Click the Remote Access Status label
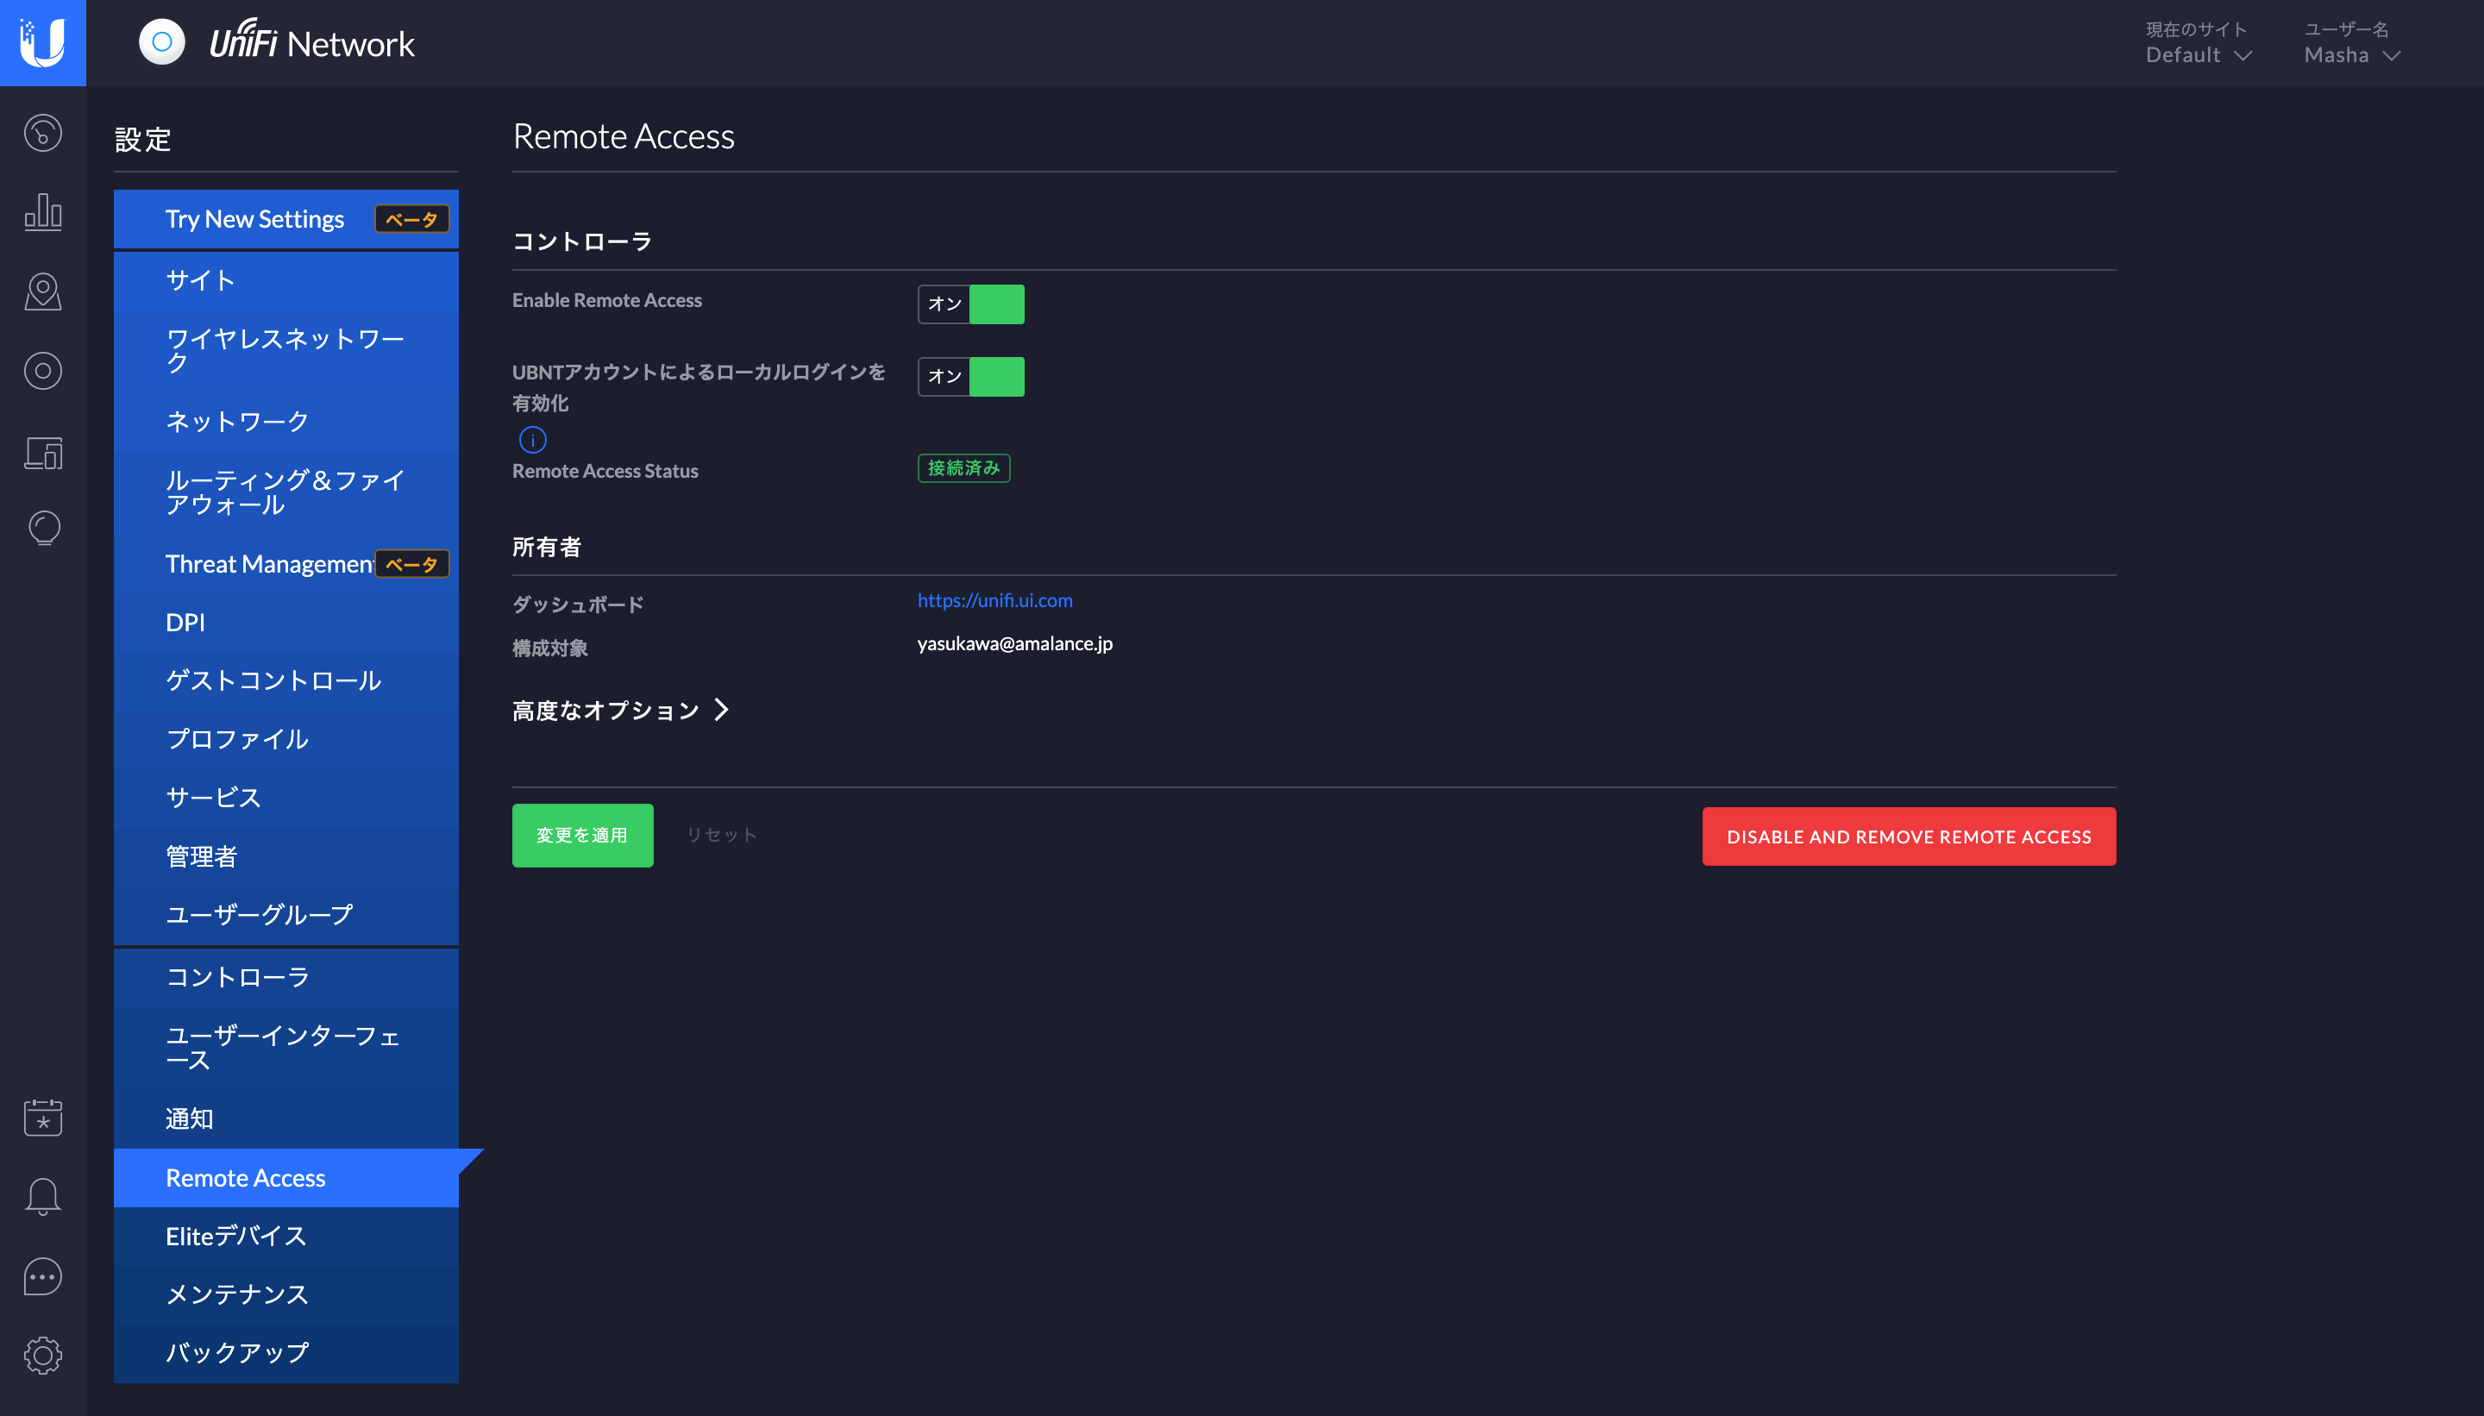This screenshot has width=2484, height=1416. coord(605,471)
